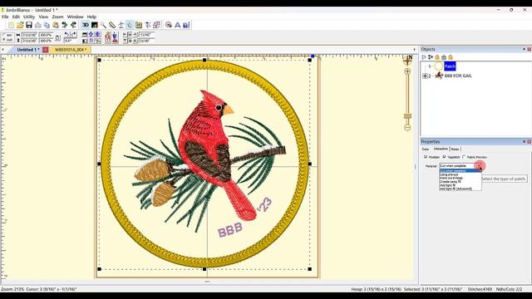The image size is (532, 299).
Task: Open the Window menu
Action: 75,17
